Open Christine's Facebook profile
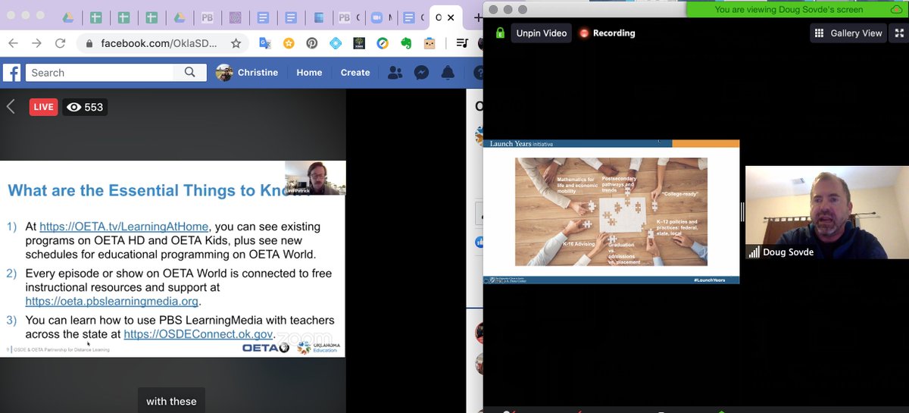The height and width of the screenshot is (413, 909). tap(247, 73)
